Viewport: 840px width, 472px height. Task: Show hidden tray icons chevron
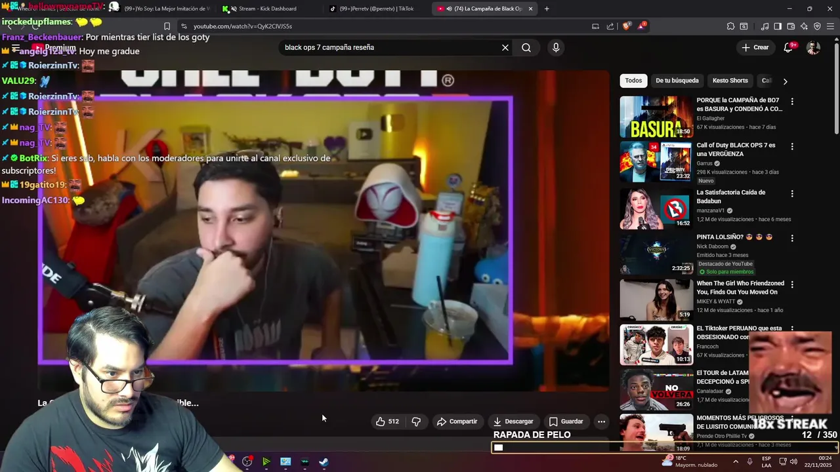tap(735, 462)
